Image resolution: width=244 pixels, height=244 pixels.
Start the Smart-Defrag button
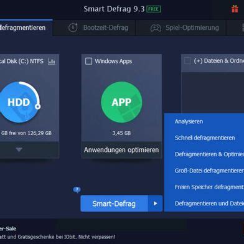114,204
